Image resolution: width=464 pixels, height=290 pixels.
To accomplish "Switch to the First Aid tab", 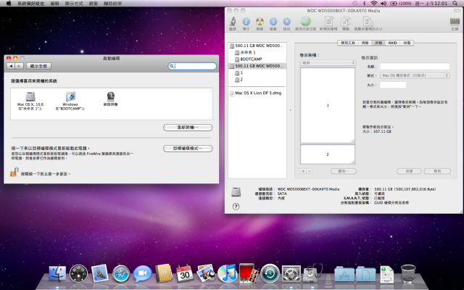I will [x=348, y=43].
